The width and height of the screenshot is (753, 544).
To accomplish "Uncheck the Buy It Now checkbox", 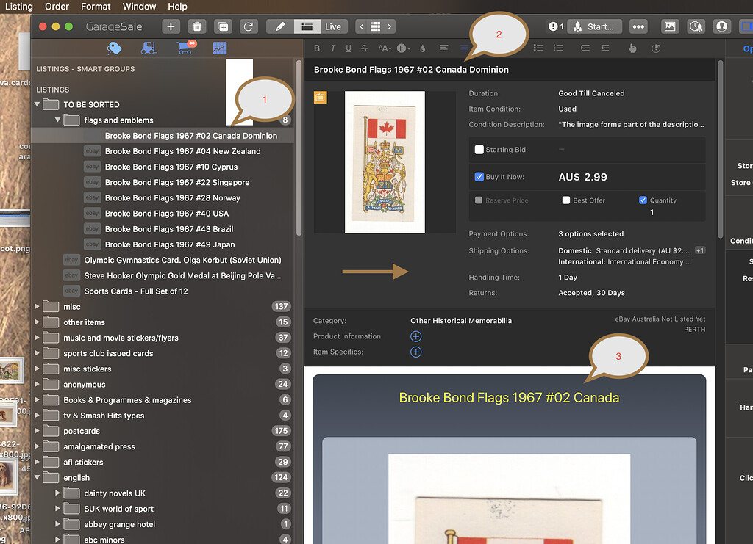I will 479,177.
